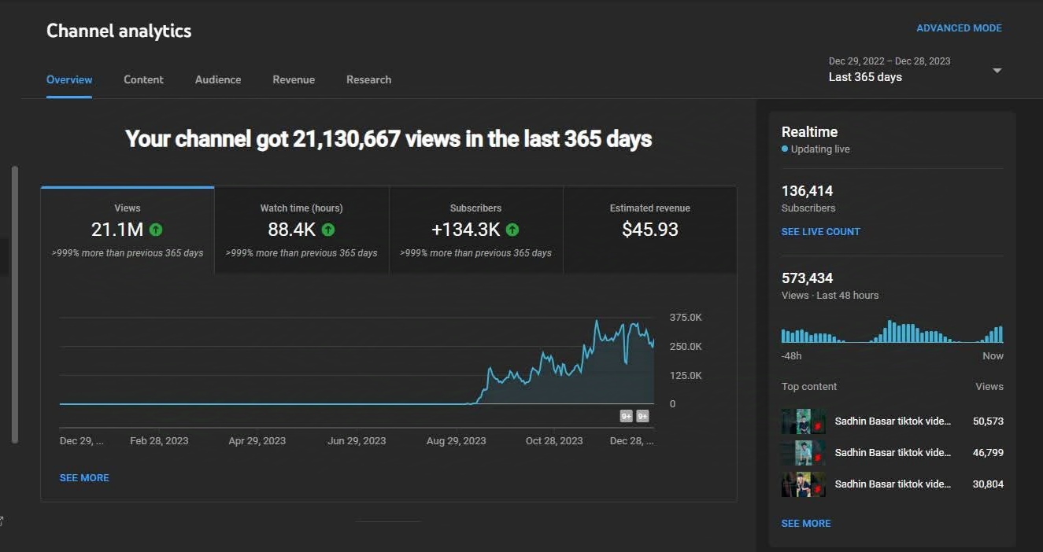Open the left 9+ marker below the chart
This screenshot has width=1043, height=552.
(x=624, y=414)
